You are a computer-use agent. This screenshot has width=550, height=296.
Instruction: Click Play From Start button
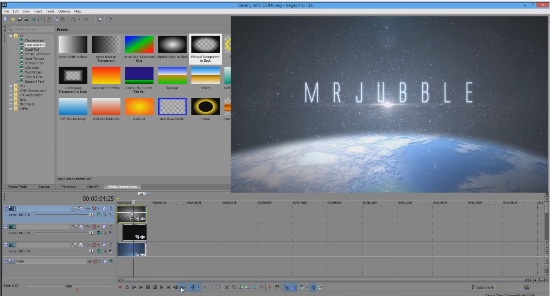coord(134,287)
